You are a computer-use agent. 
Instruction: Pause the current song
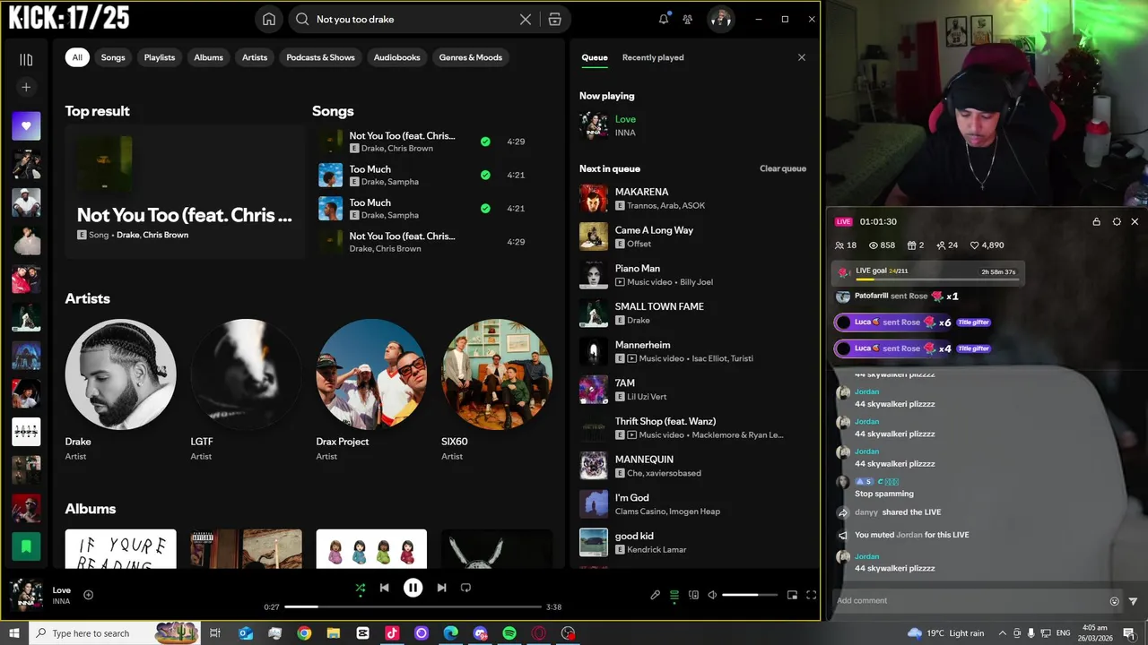coord(413,588)
